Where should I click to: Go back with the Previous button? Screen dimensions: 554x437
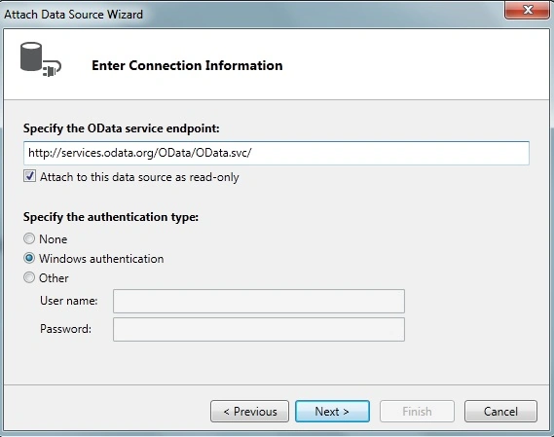click(250, 412)
